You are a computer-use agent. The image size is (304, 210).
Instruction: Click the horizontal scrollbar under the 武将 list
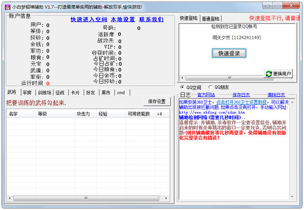(x=86, y=197)
